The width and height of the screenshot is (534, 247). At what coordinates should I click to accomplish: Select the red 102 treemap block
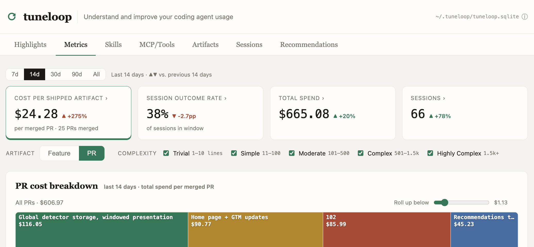(387, 229)
